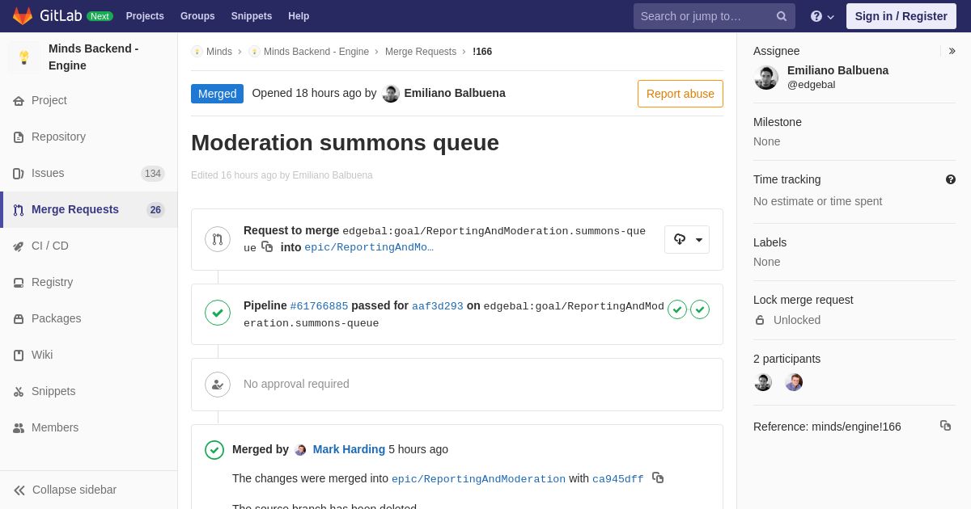This screenshot has height=509, width=971.
Task: Click the !166 breadcrumb
Action: point(482,52)
